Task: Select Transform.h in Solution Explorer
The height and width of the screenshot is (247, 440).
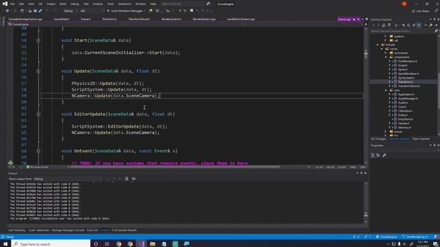Action: (x=405, y=82)
